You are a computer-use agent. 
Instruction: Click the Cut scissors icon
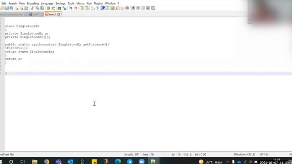click(32, 8)
